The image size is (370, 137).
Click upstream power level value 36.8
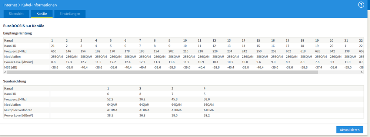tap(142, 115)
